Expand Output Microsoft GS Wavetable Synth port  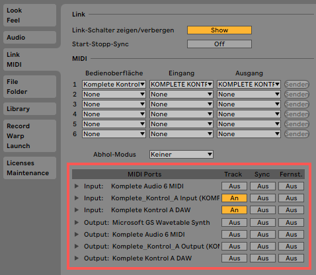[x=77, y=223]
